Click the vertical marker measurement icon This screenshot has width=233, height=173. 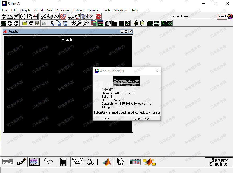pyautogui.click(x=150, y=24)
